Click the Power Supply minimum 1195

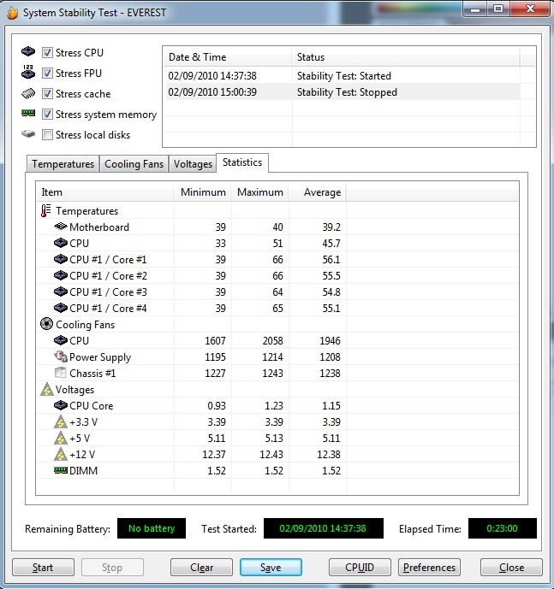point(215,356)
